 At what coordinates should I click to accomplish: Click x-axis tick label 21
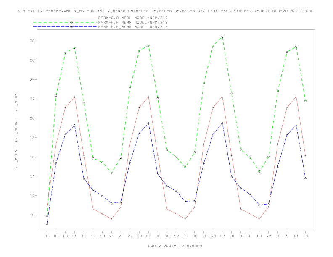[x=112, y=236]
